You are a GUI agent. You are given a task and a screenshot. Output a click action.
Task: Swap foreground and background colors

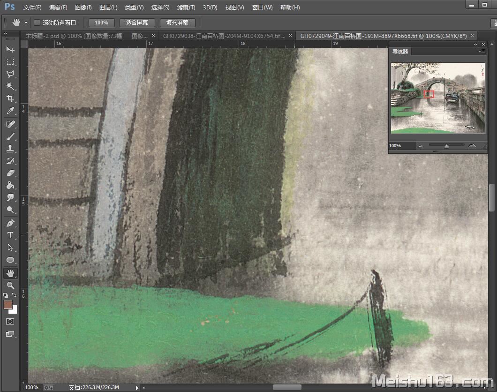[14, 295]
